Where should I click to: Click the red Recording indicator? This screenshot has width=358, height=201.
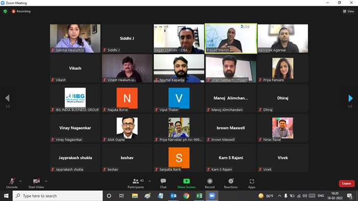pyautogui.click(x=21, y=11)
